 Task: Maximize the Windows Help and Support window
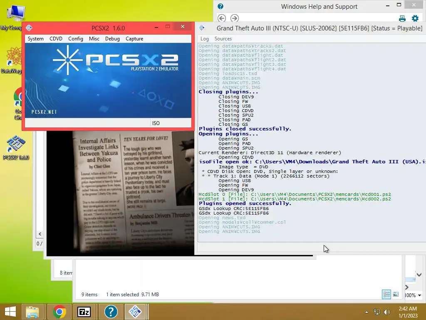(399, 5)
